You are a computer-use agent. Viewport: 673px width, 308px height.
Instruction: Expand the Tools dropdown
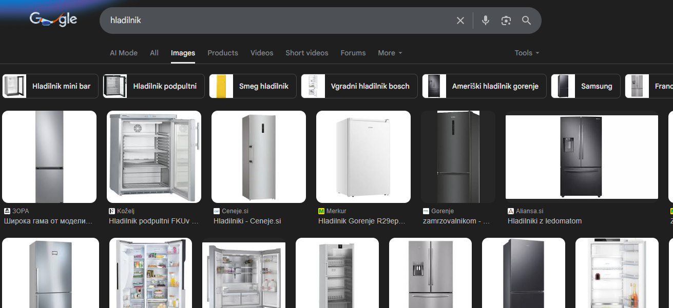point(527,53)
